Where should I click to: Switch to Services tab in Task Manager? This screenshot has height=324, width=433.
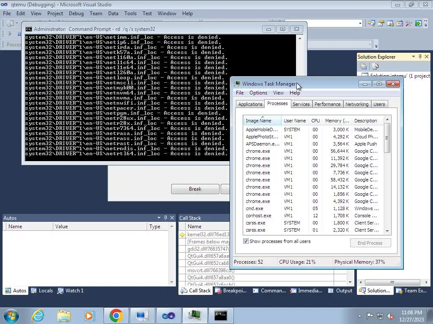301,104
